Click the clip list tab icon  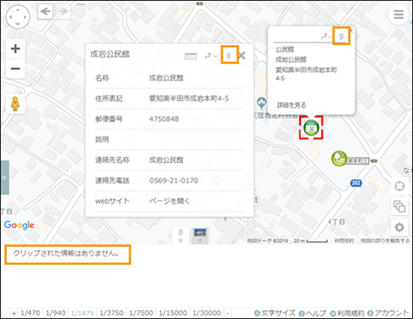pos(181,235)
